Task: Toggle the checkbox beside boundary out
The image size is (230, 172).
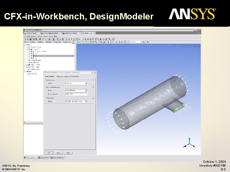Action: point(31,58)
